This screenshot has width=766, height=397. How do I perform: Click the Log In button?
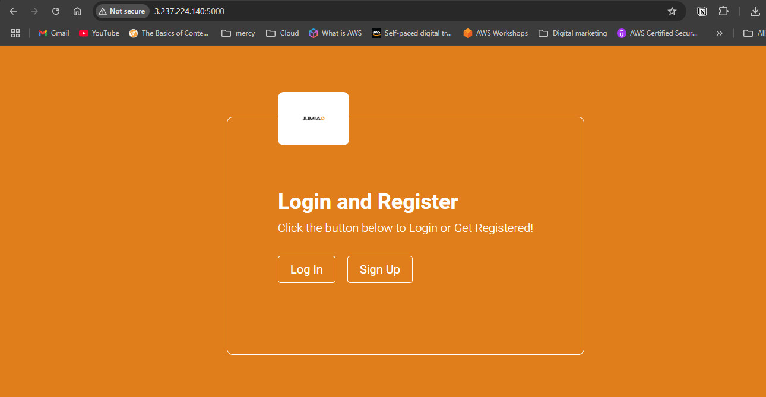pos(306,269)
